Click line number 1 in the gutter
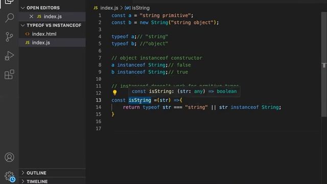The width and height of the screenshot is (327, 184). (x=100, y=15)
